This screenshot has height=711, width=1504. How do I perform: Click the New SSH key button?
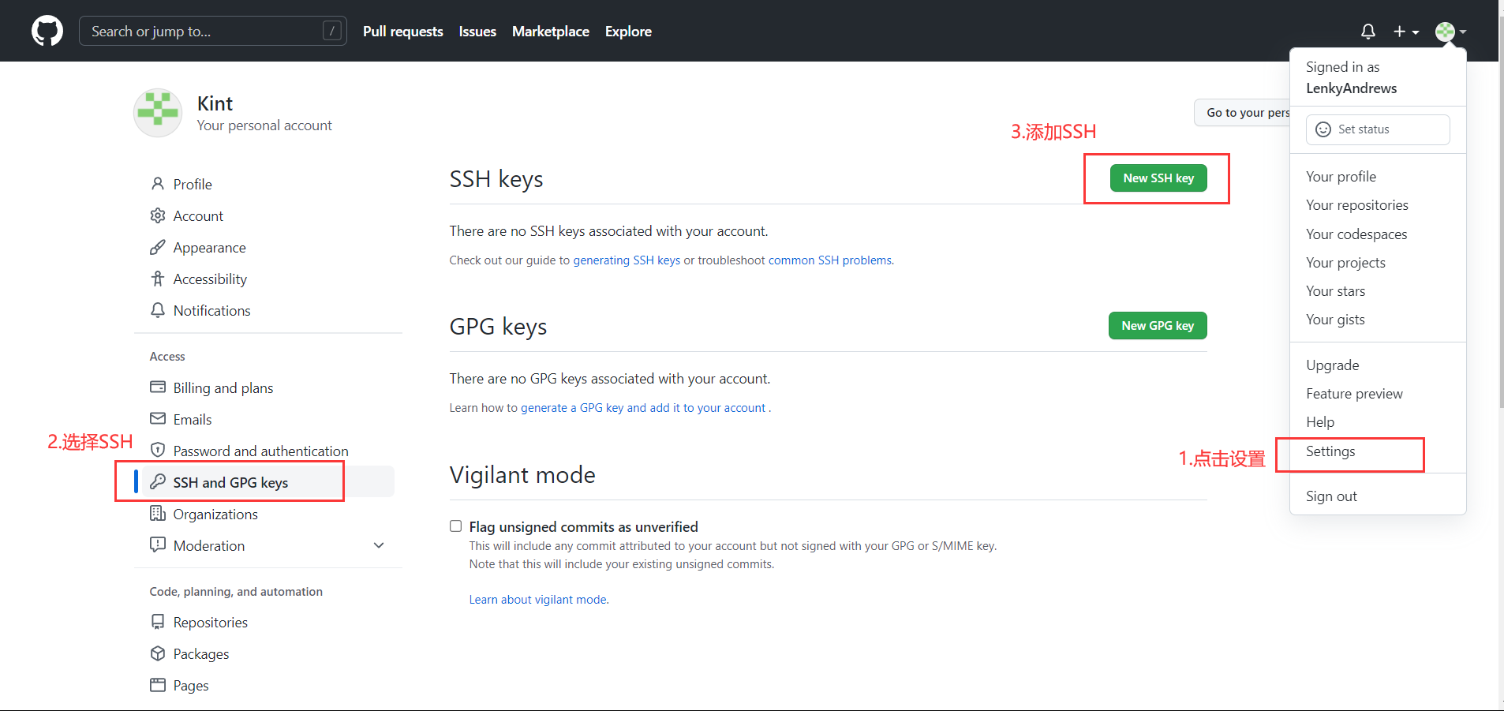(1158, 178)
